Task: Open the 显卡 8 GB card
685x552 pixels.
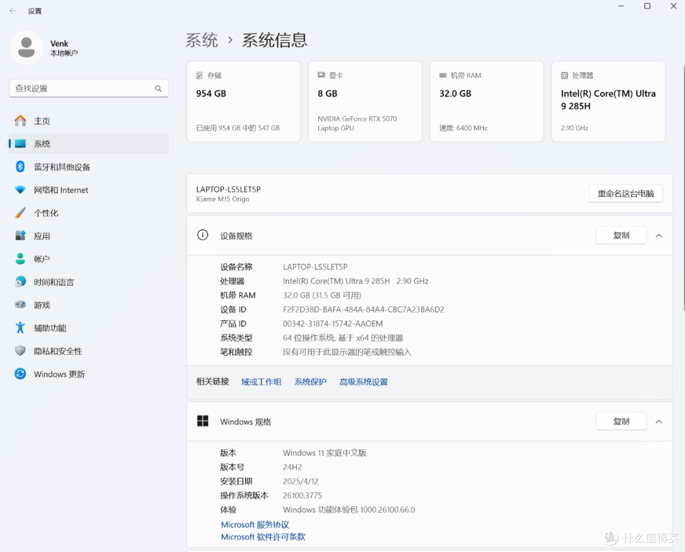Action: 365,102
